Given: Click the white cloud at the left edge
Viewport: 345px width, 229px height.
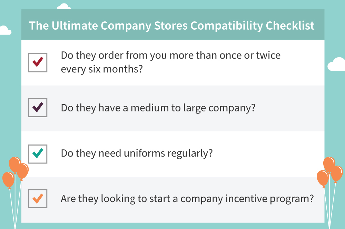Looking at the screenshot, I should click(x=4, y=31).
